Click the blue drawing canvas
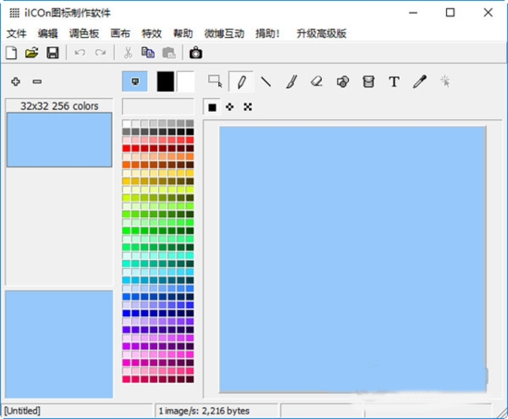This screenshot has height=419, width=508. tap(353, 259)
